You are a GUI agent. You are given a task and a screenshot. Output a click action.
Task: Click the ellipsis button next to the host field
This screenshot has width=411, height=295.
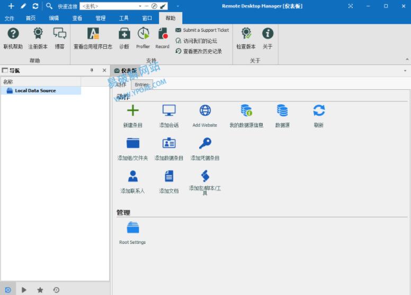[147, 6]
